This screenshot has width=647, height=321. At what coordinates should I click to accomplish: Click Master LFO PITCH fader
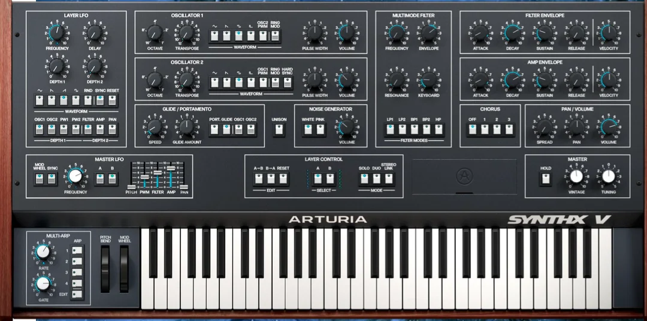pyautogui.click(x=132, y=186)
